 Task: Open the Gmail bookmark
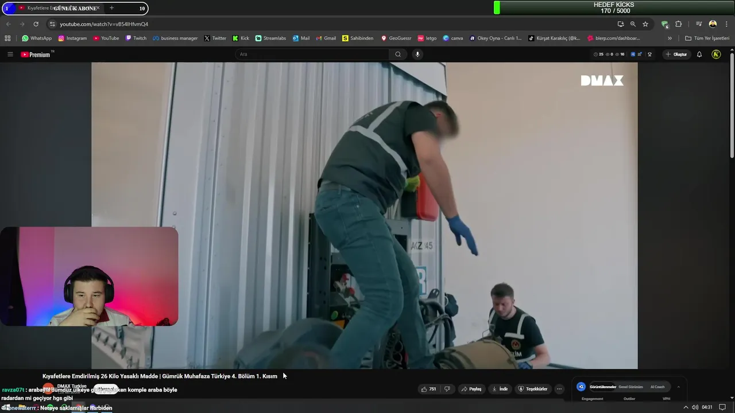pos(326,38)
